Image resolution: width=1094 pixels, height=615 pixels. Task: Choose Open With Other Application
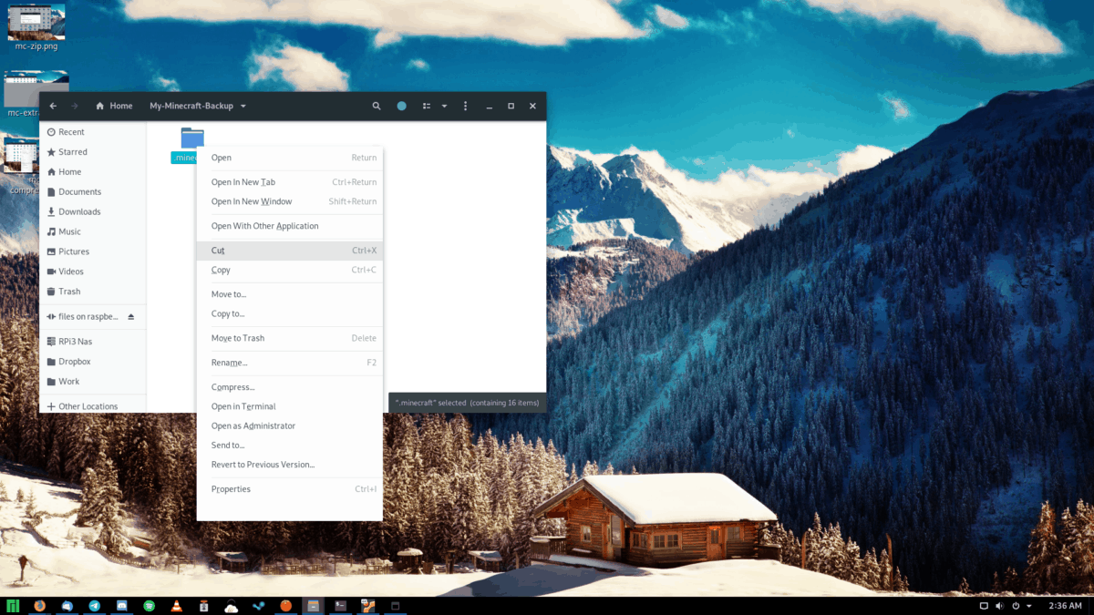pos(290,226)
